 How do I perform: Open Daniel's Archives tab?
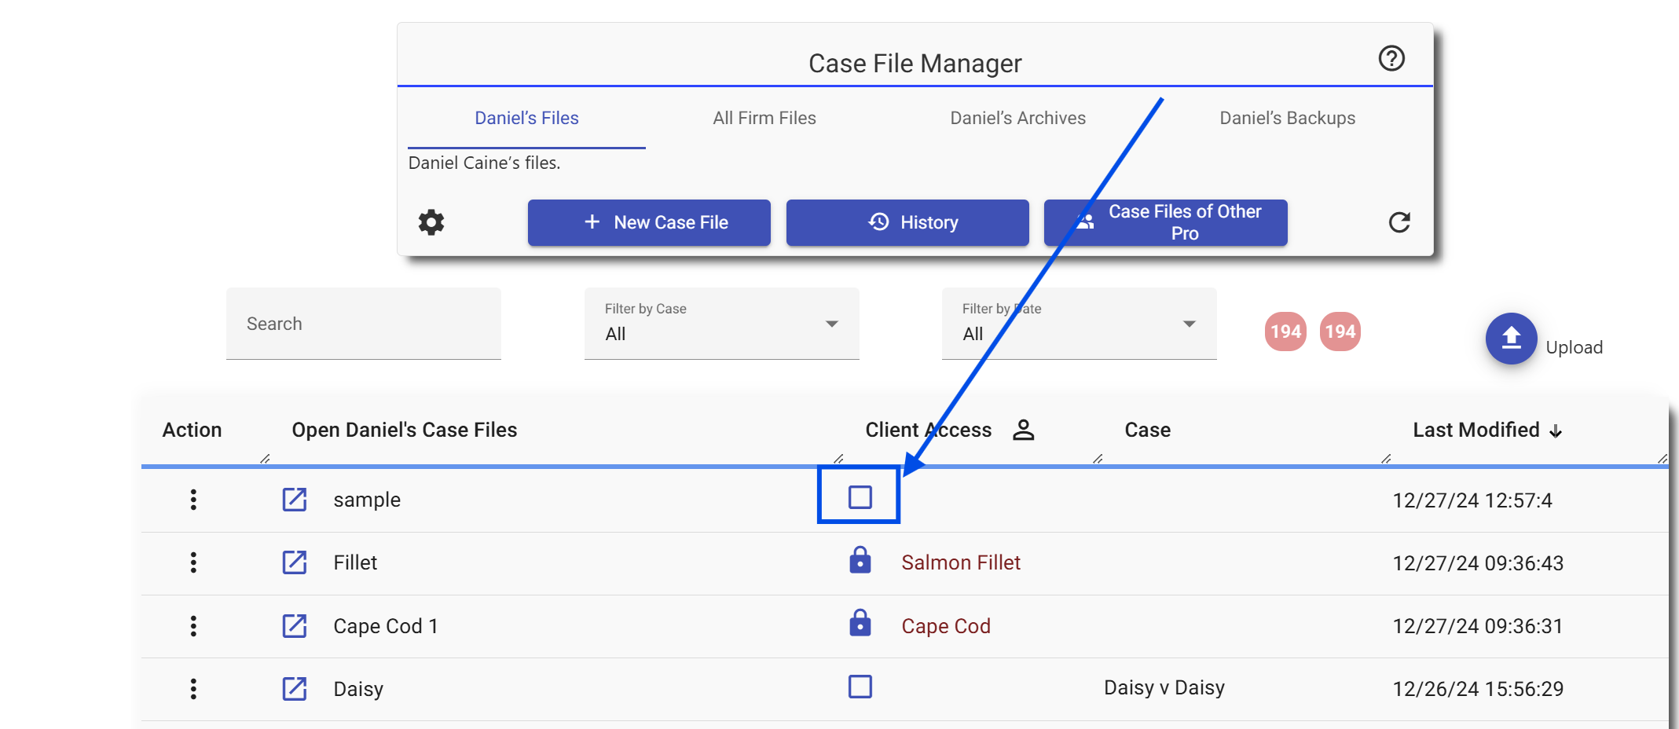point(1017,118)
